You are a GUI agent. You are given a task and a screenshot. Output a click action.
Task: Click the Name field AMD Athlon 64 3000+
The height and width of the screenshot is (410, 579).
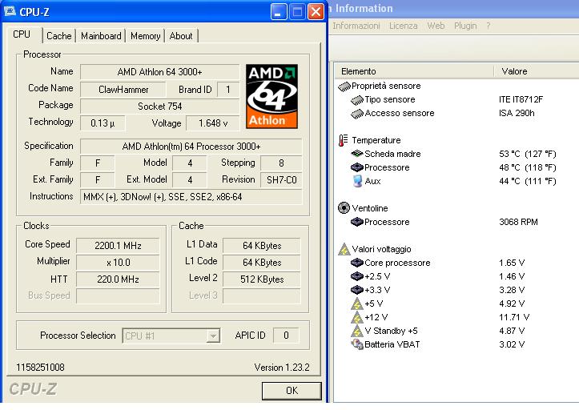coord(159,72)
